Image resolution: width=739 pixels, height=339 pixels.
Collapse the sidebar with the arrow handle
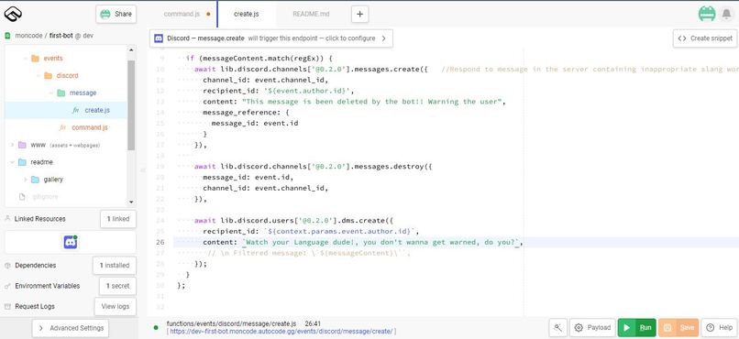[x=143, y=170]
